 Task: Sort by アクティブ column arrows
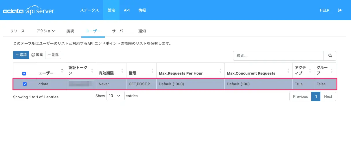coord(310,70)
